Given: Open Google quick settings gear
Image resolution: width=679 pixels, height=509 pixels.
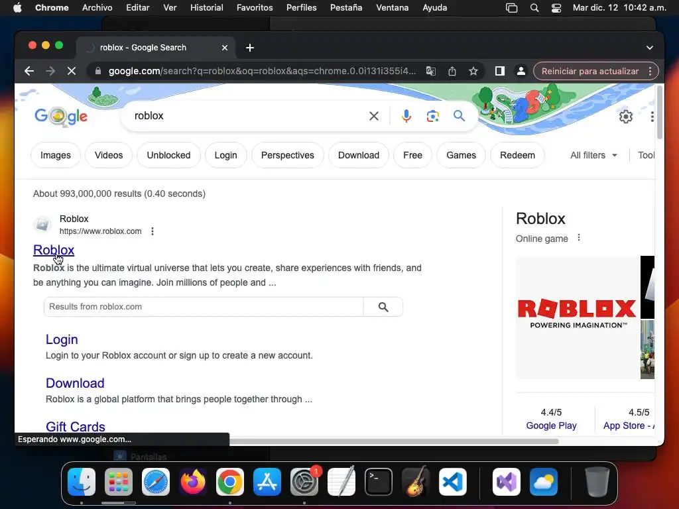Looking at the screenshot, I should [x=626, y=117].
